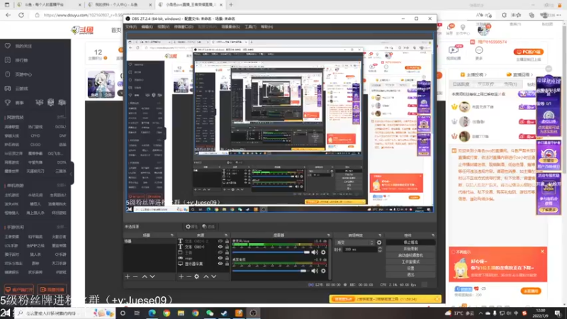
Task: Click the transition duration input field
Action: 360,250
